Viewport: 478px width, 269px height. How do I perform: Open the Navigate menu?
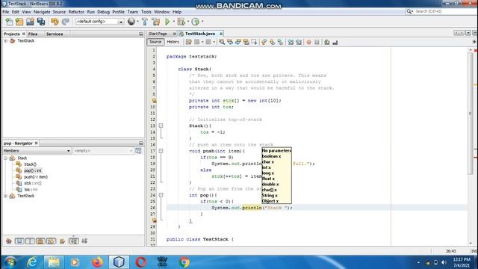click(42, 12)
